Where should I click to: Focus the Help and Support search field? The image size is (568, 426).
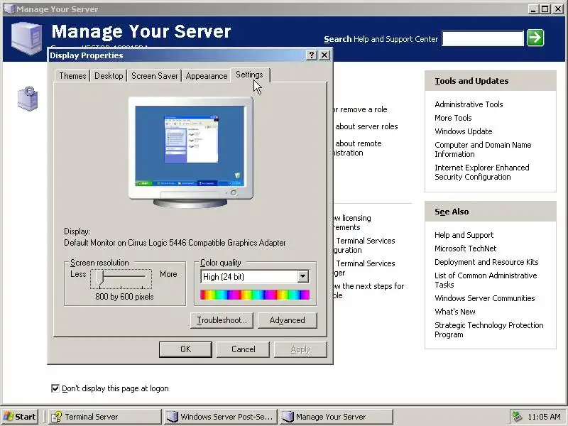pyautogui.click(x=483, y=38)
